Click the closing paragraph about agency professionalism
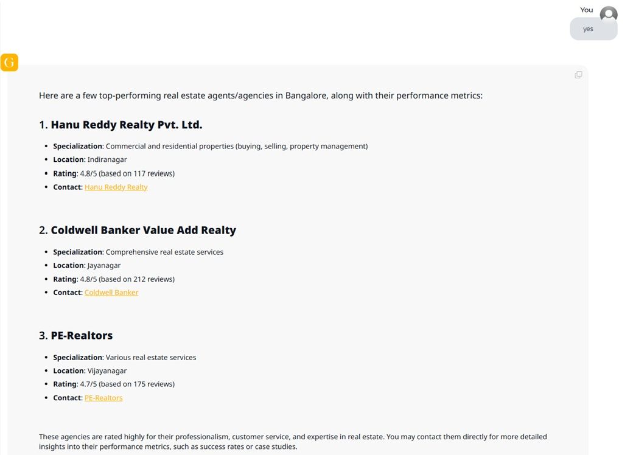The height and width of the screenshot is (455, 633). [x=292, y=442]
